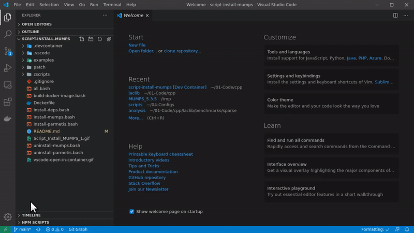Open the GitHub repository link
Image resolution: width=414 pixels, height=233 pixels.
(147, 178)
